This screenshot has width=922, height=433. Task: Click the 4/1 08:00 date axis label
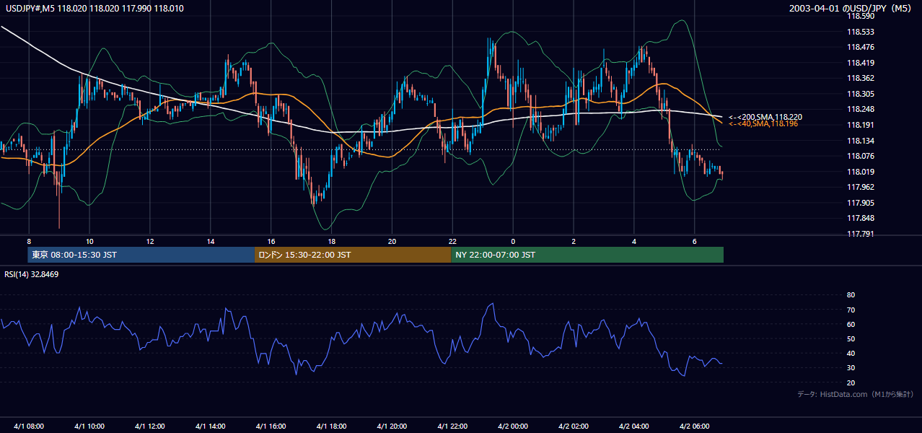point(29,426)
